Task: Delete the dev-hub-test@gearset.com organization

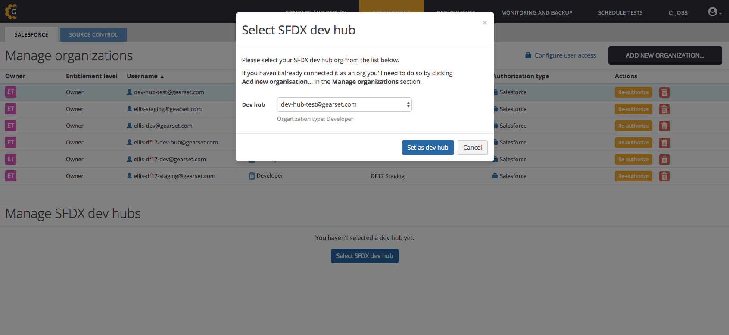Action: coord(664,92)
